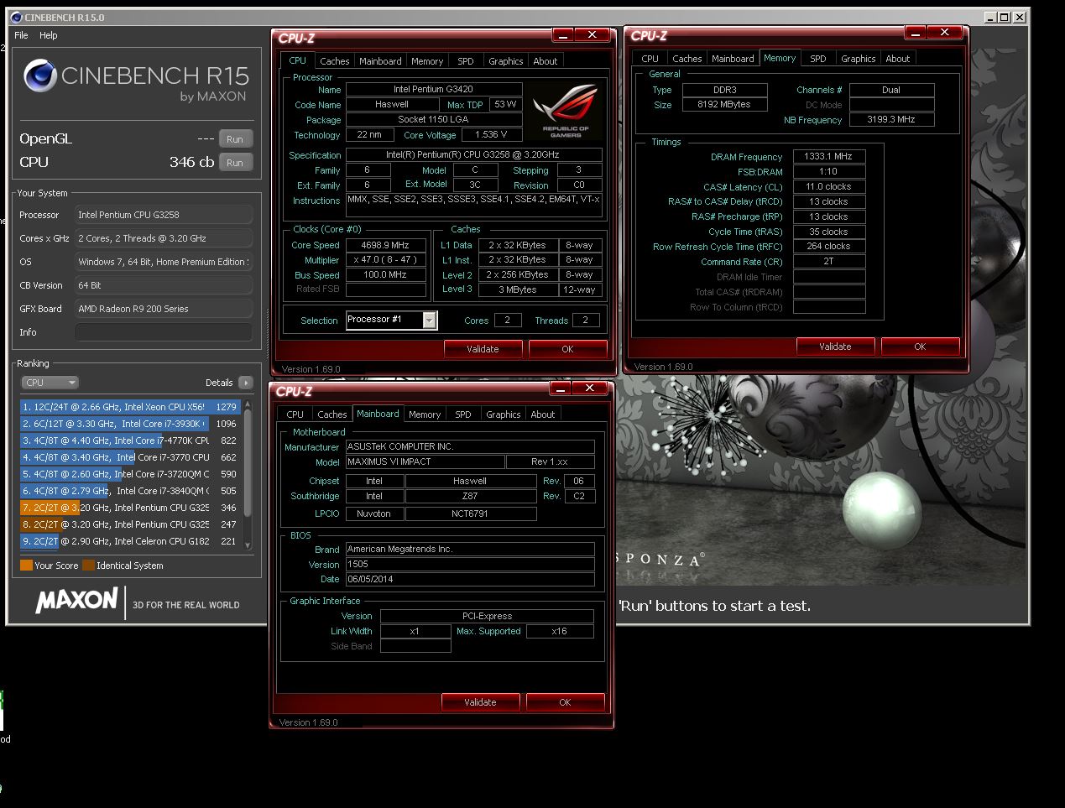
Task: Run the CPU benchmark test
Action: pyautogui.click(x=235, y=163)
